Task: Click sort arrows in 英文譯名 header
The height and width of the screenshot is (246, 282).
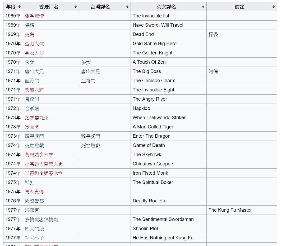Action: pos(203,7)
